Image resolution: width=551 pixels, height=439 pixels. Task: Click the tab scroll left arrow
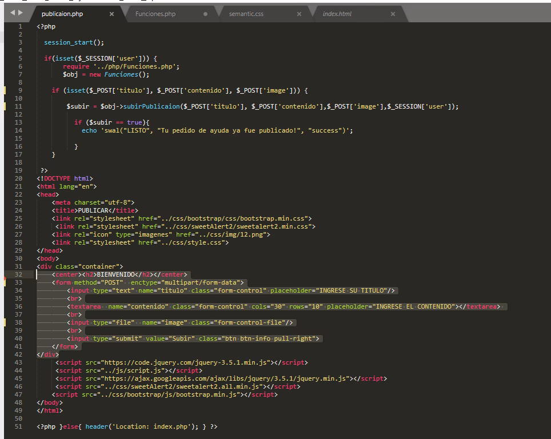coord(13,13)
